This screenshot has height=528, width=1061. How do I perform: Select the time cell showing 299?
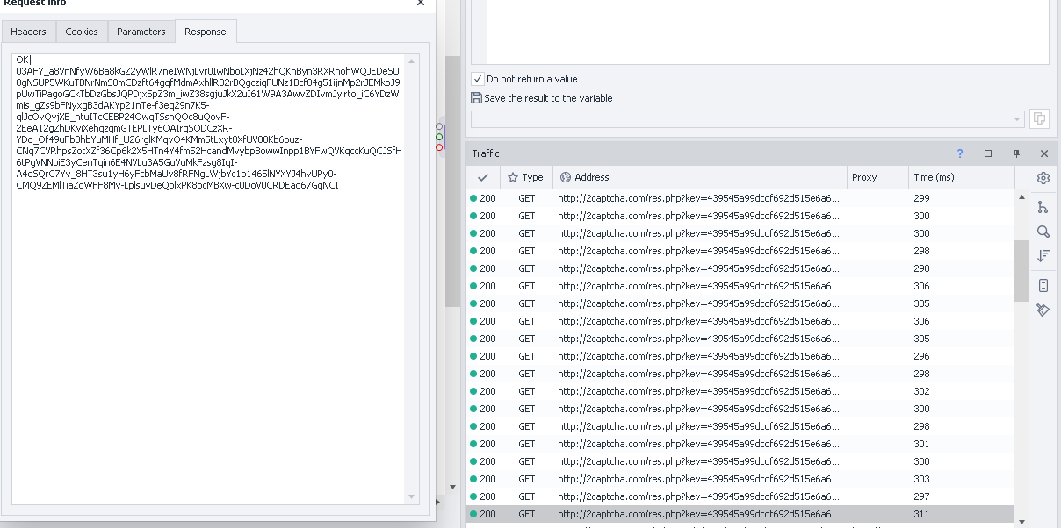pyautogui.click(x=921, y=198)
